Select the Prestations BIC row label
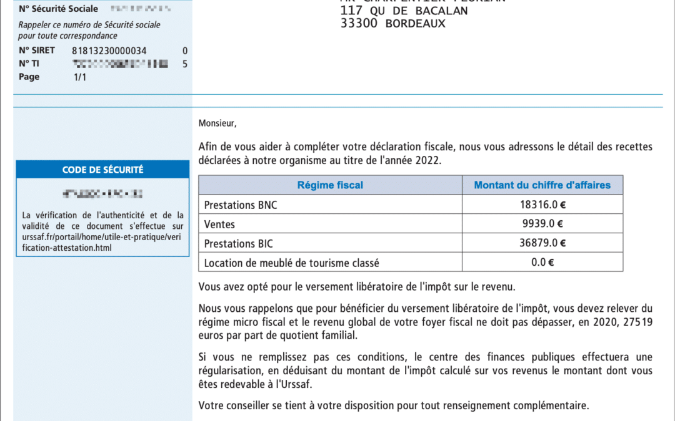Viewport: 675px width, 421px height. pyautogui.click(x=239, y=243)
